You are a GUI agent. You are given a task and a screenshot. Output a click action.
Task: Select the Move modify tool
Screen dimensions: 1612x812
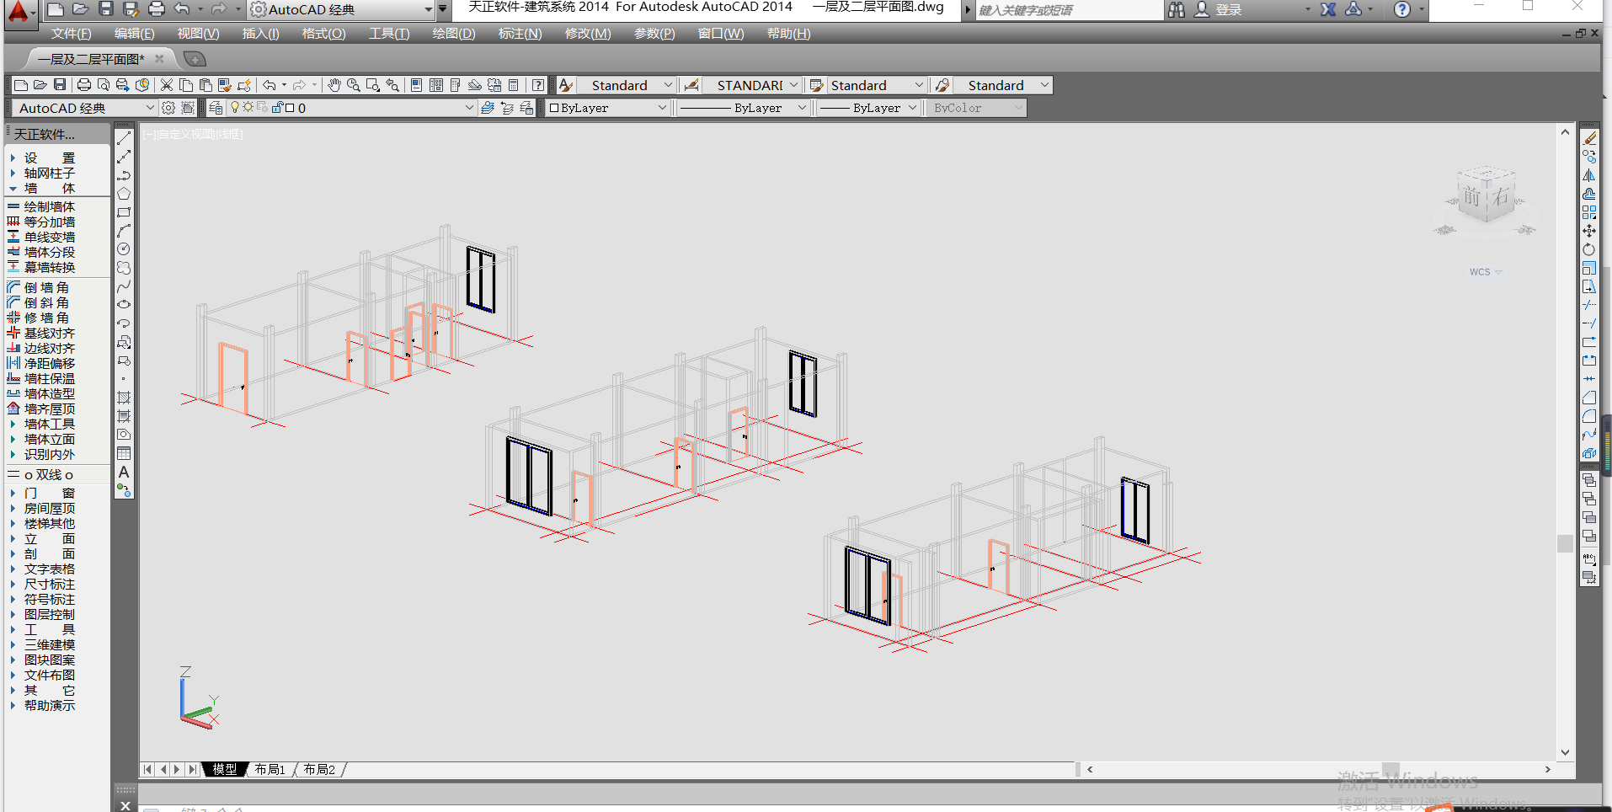1589,231
